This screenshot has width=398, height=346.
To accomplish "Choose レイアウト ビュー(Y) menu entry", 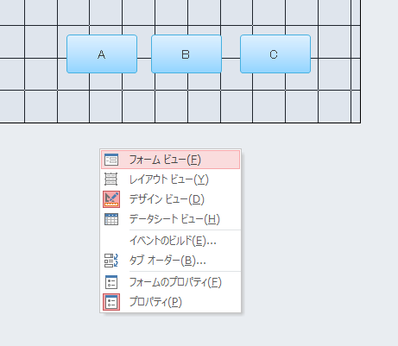I will click(170, 179).
